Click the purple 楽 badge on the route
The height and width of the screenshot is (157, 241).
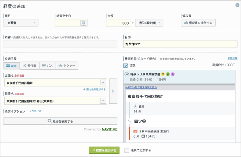pos(173,74)
